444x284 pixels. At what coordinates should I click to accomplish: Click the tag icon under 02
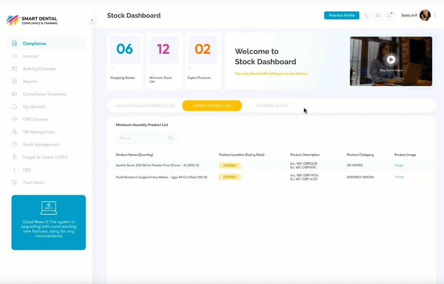[x=189, y=68]
